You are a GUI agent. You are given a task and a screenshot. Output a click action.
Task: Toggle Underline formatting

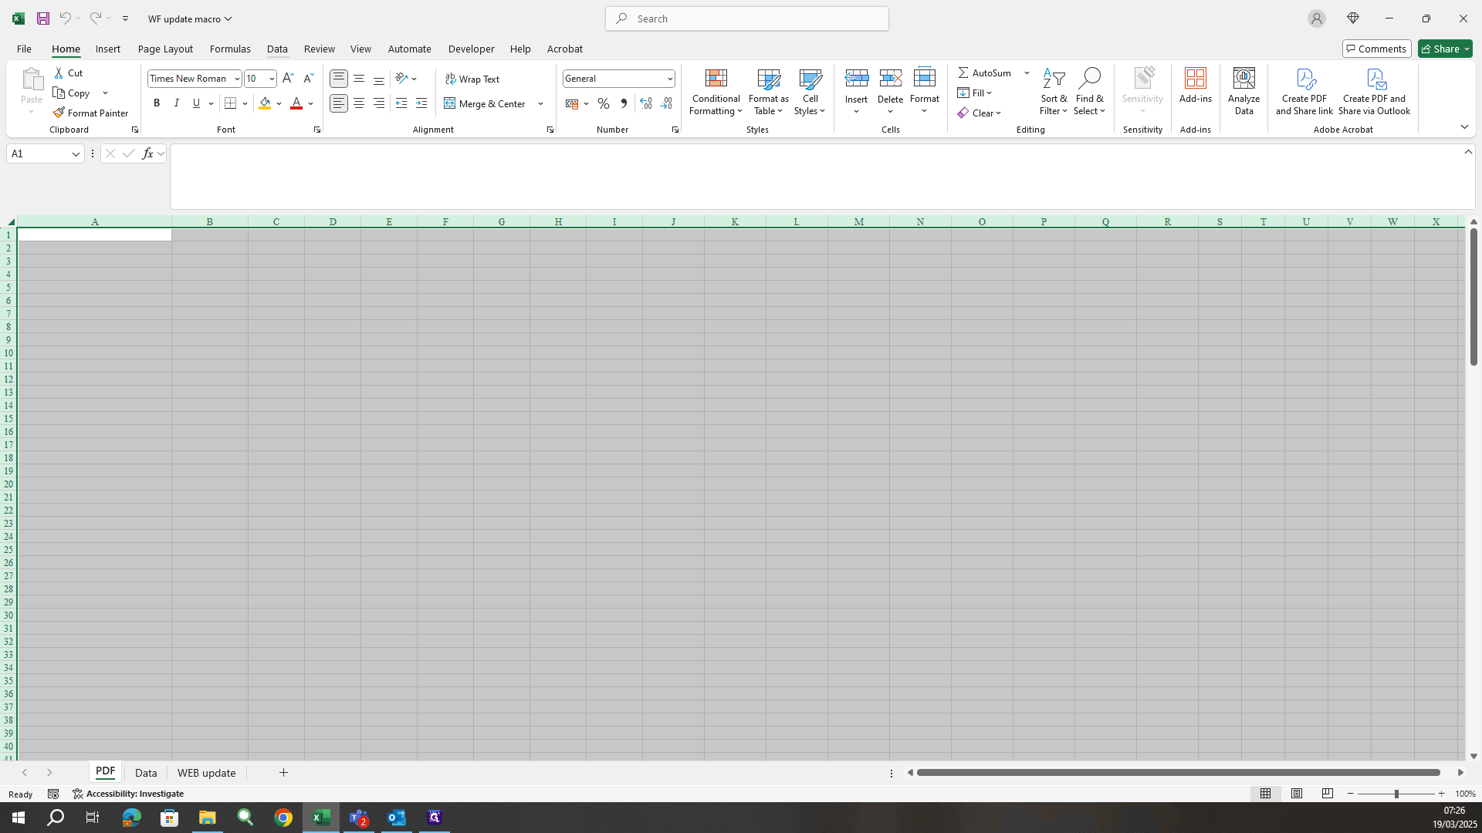(x=196, y=103)
